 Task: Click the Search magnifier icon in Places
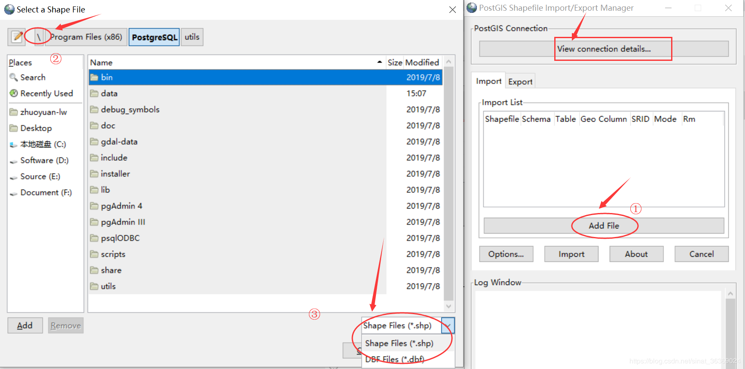pos(14,78)
